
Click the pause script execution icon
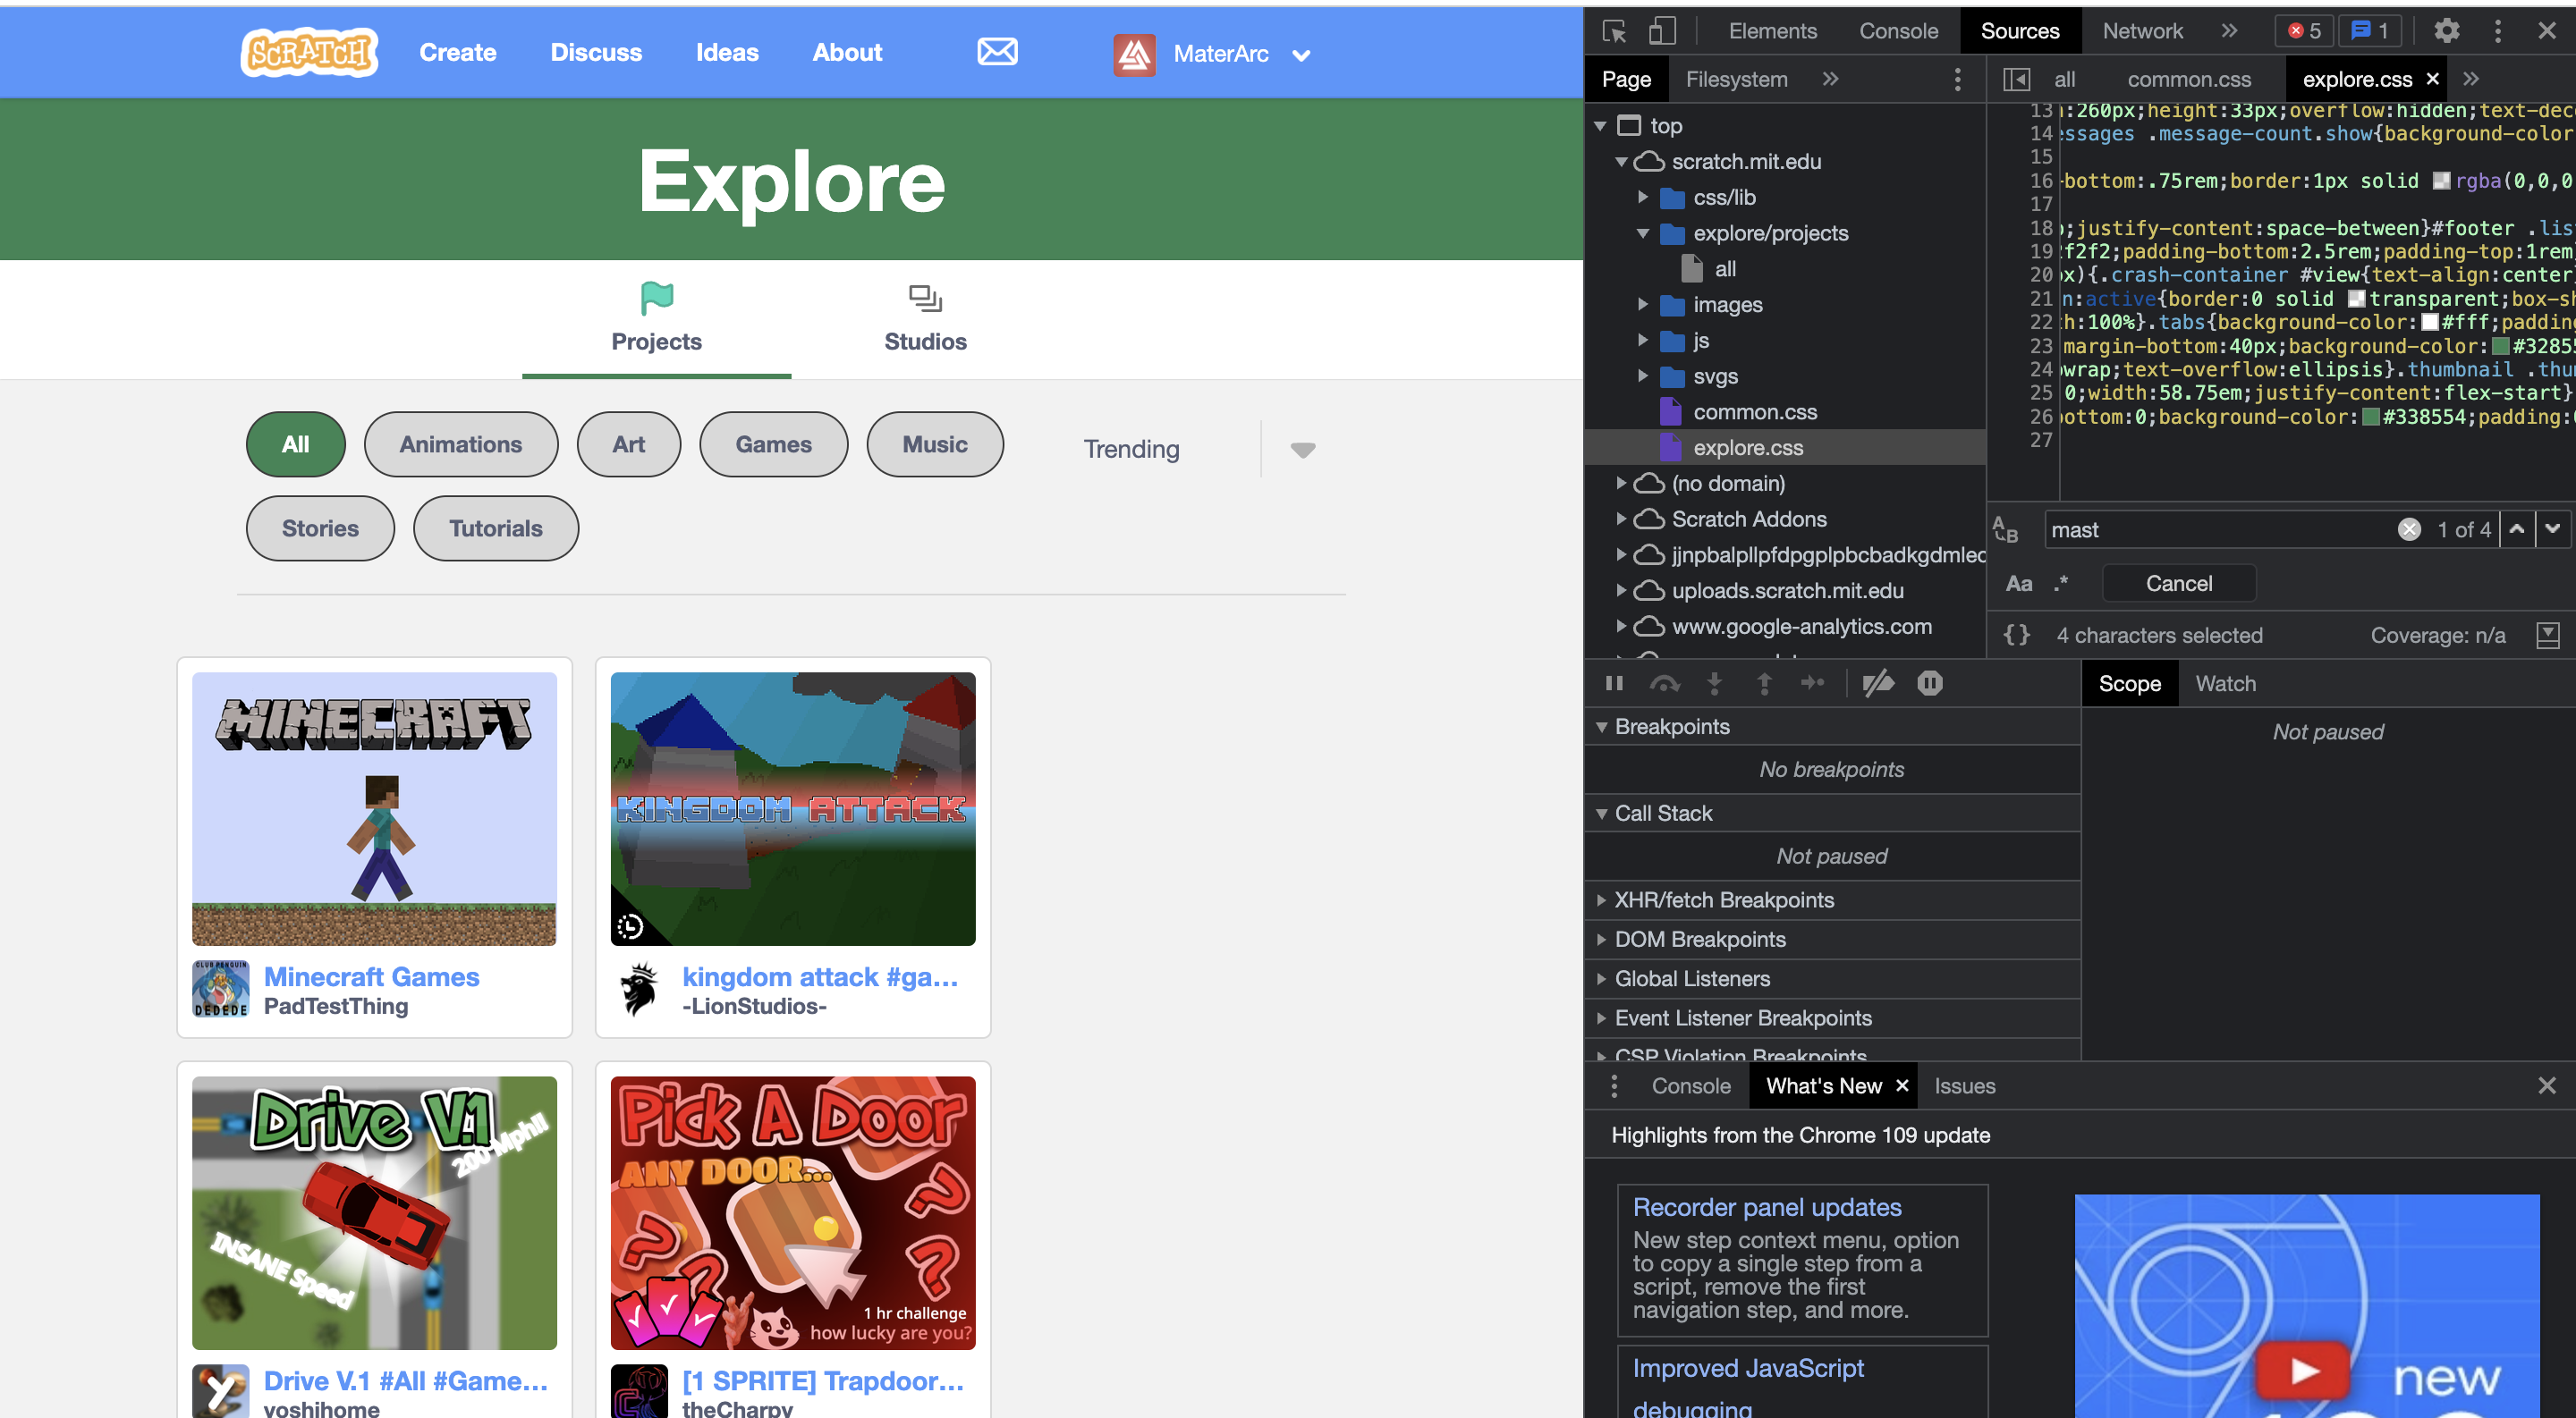coord(1614,683)
